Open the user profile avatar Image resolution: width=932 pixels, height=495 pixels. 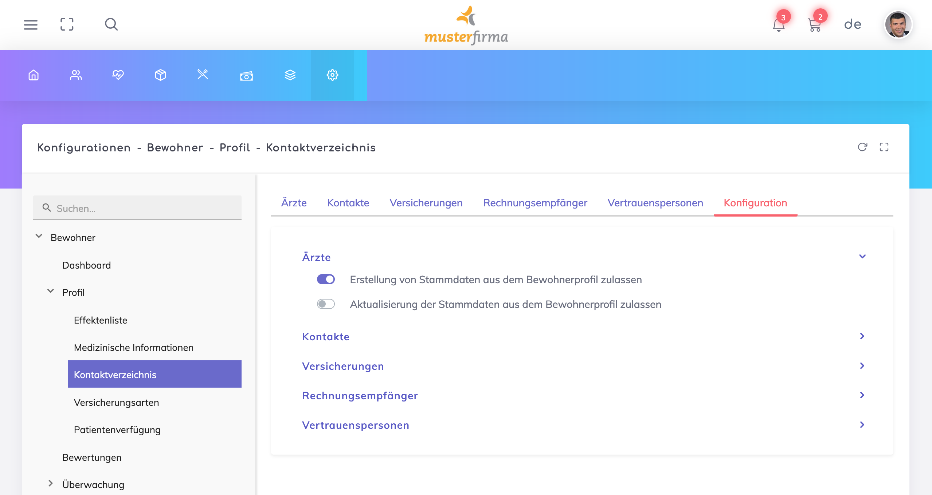click(898, 24)
